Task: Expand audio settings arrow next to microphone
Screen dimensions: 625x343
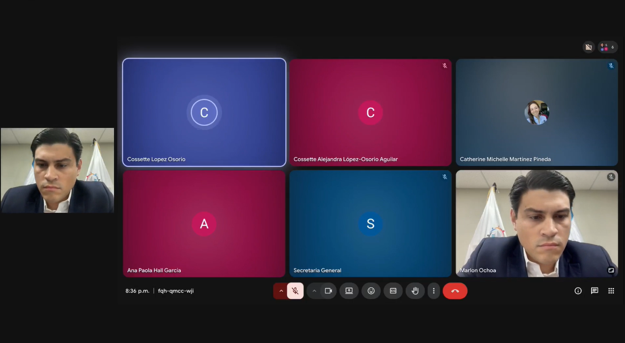Action: point(281,291)
